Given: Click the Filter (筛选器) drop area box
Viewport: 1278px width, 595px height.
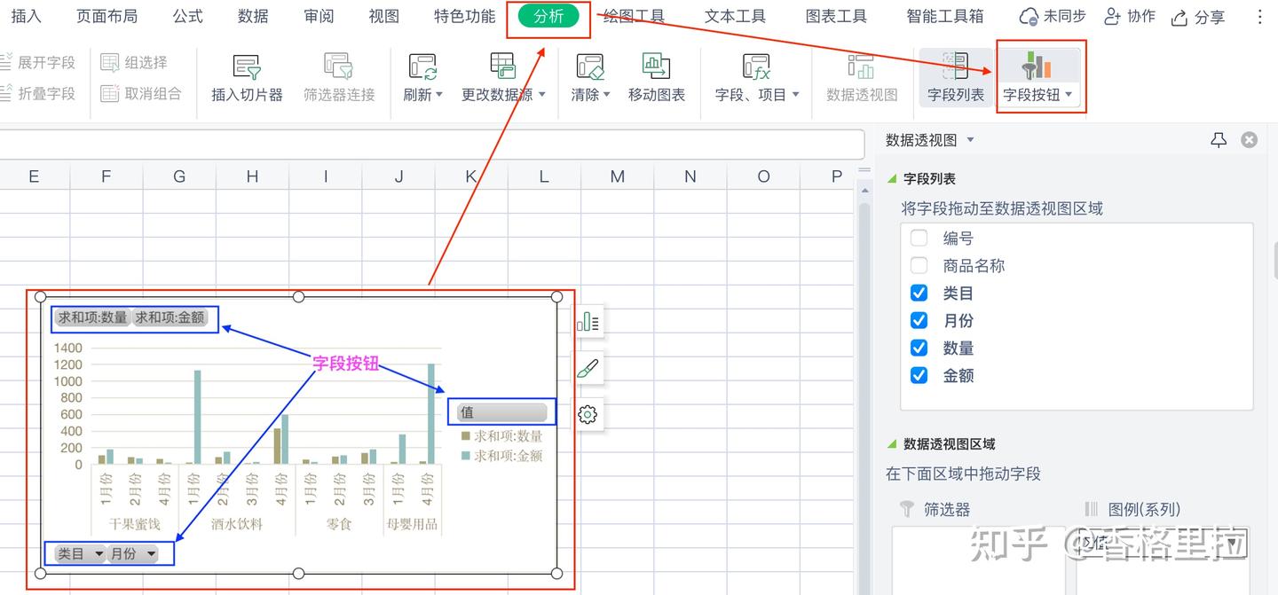Looking at the screenshot, I should pos(978,560).
